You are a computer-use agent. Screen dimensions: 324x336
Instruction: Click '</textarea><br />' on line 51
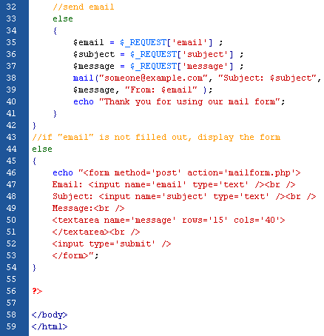click(x=96, y=232)
